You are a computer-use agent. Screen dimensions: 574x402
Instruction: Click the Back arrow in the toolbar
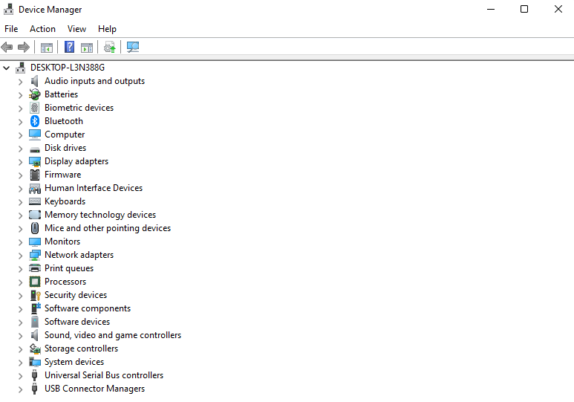pyautogui.click(x=7, y=48)
